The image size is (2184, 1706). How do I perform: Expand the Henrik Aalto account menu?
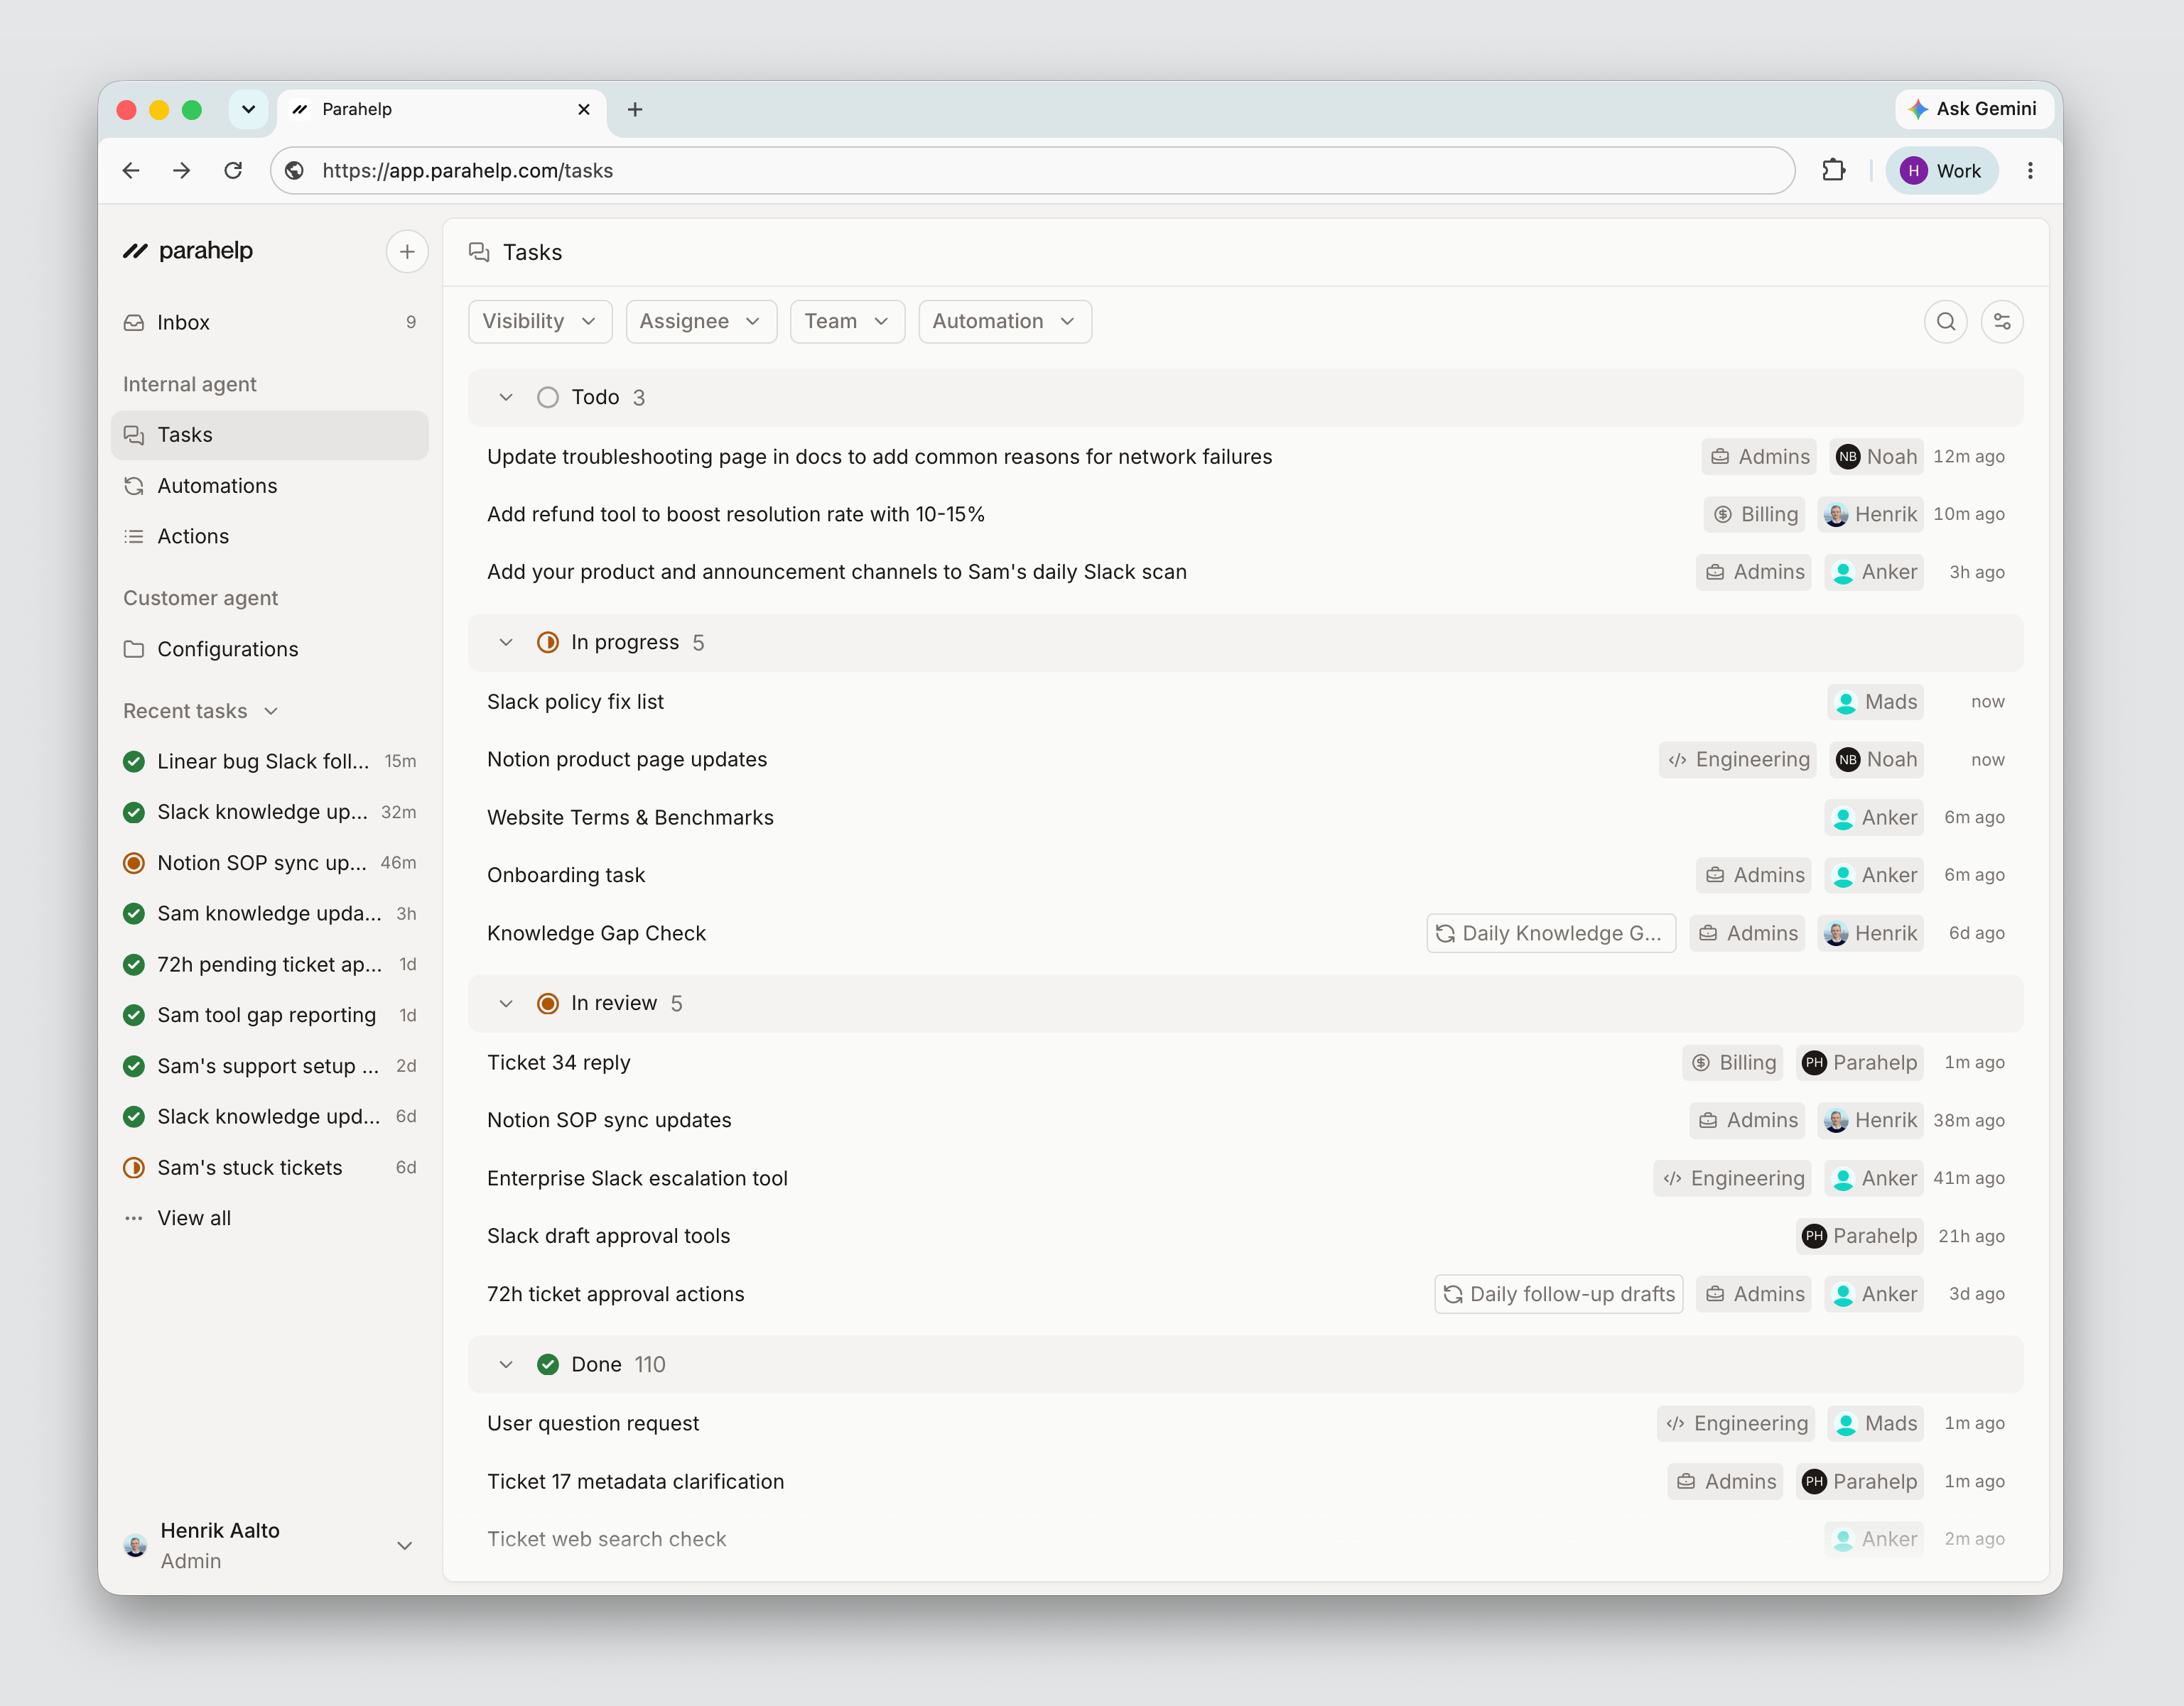[x=405, y=1546]
